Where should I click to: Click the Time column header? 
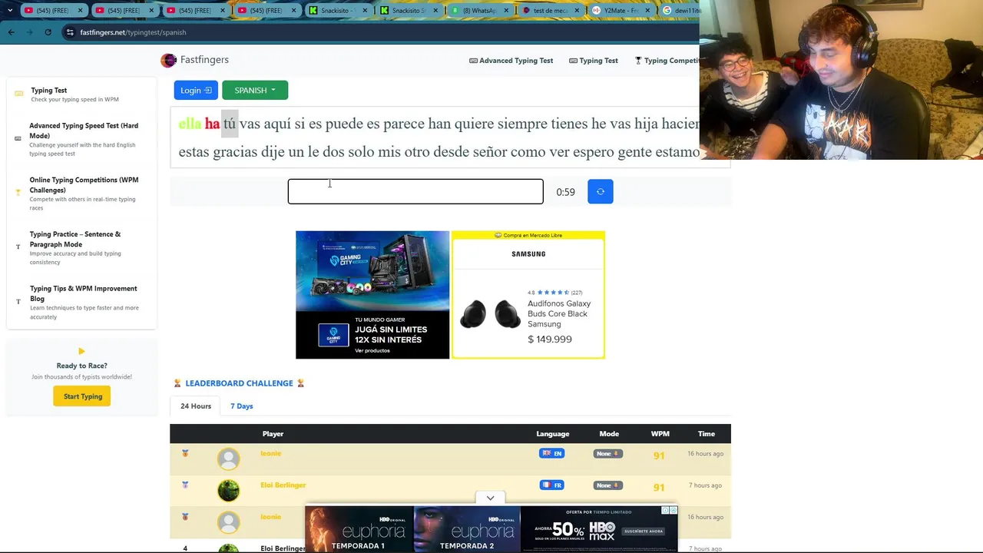click(707, 434)
